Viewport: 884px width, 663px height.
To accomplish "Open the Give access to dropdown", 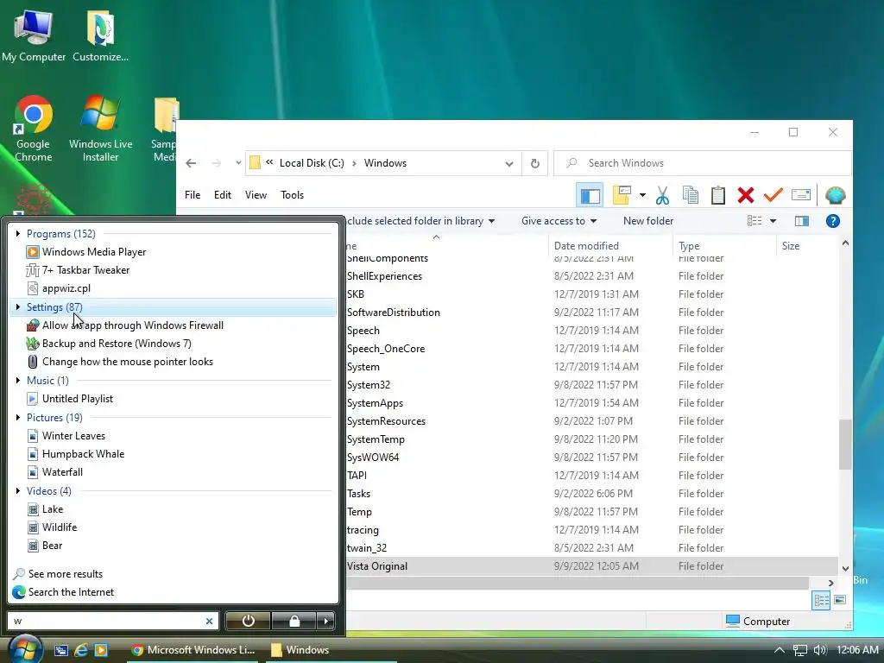I will click(559, 221).
